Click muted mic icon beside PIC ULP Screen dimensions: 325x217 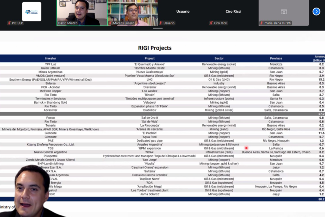point(9,23)
